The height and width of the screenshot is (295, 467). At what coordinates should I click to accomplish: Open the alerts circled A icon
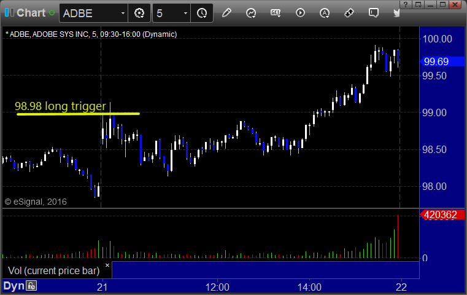click(325, 13)
